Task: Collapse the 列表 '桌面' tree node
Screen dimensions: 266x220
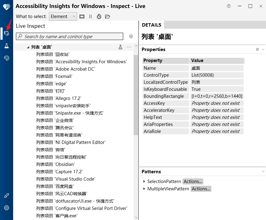Action: [x=28, y=47]
